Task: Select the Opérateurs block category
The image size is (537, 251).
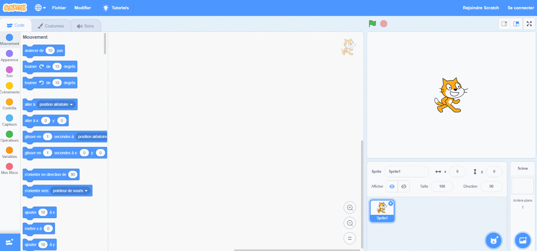Action: click(x=9, y=136)
